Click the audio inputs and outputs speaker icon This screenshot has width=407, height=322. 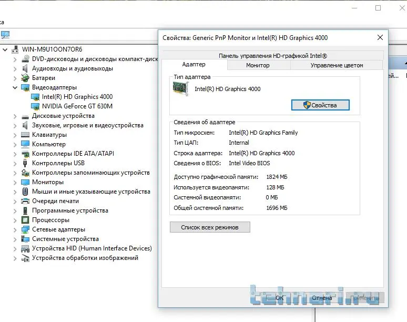click(x=25, y=68)
